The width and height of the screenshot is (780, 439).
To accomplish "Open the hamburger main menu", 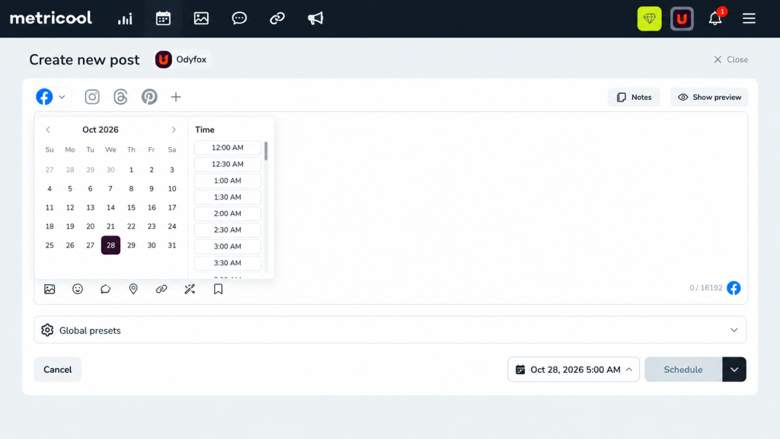I will point(749,19).
